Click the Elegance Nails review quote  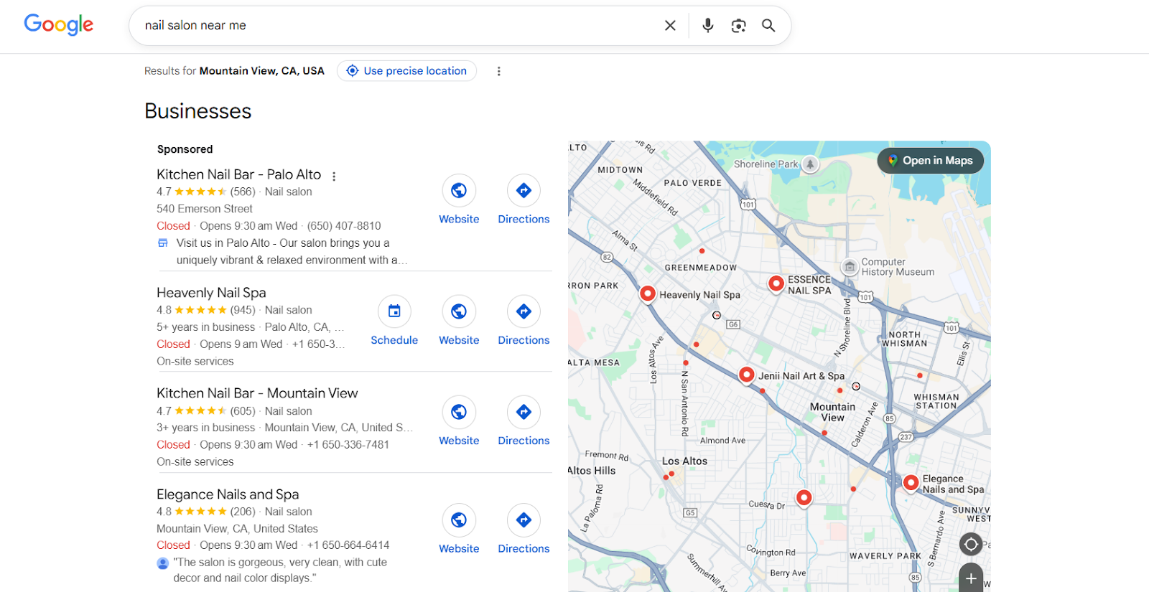tap(280, 570)
